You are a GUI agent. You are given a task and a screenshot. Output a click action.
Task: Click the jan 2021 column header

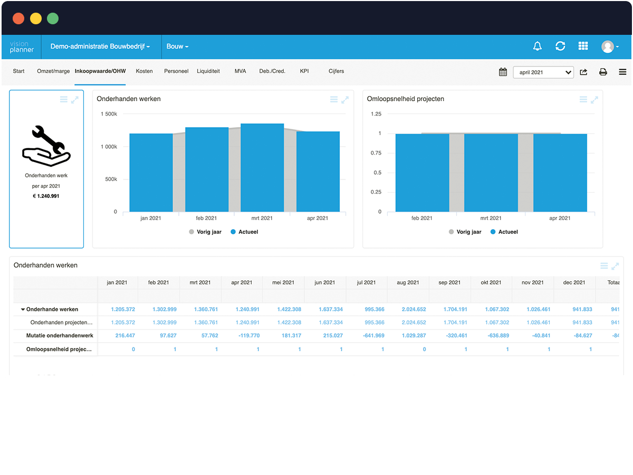click(x=117, y=282)
